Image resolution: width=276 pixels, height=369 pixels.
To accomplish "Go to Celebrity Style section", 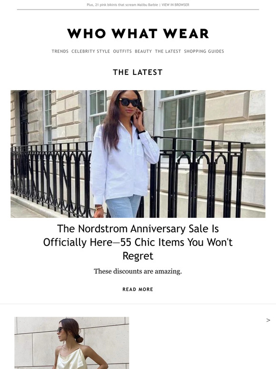I will [x=91, y=51].
